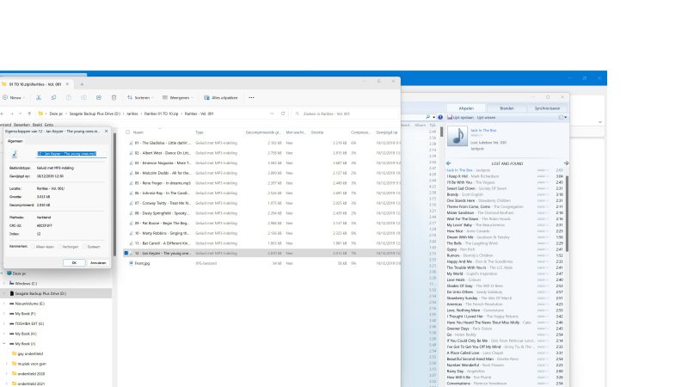Click the Alles uitpakken button

219,98
